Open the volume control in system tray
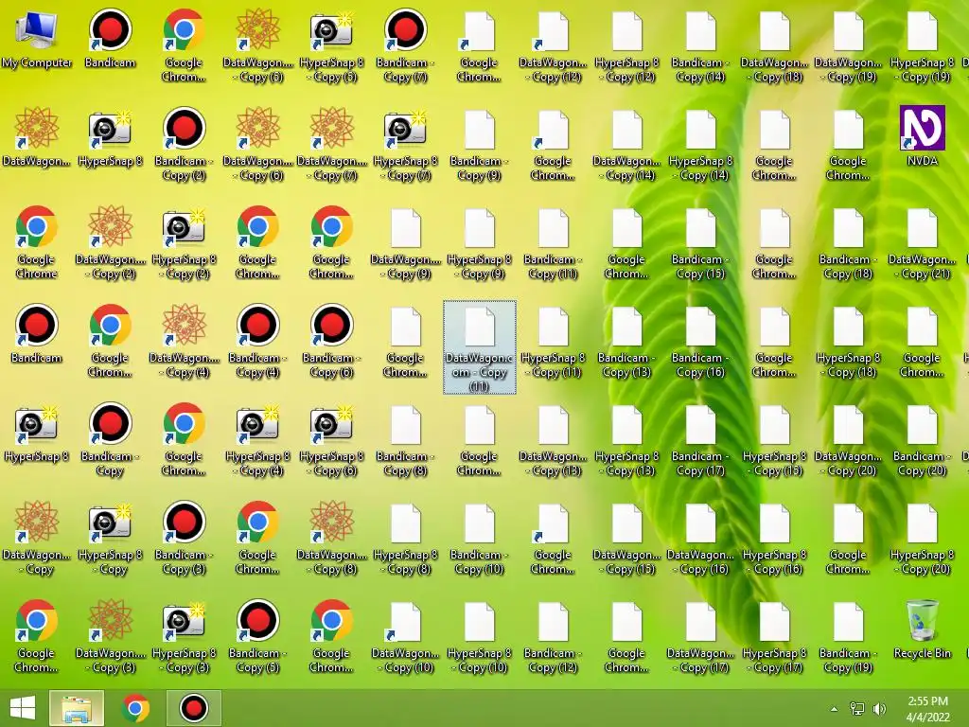969x727 pixels. pos(879,709)
